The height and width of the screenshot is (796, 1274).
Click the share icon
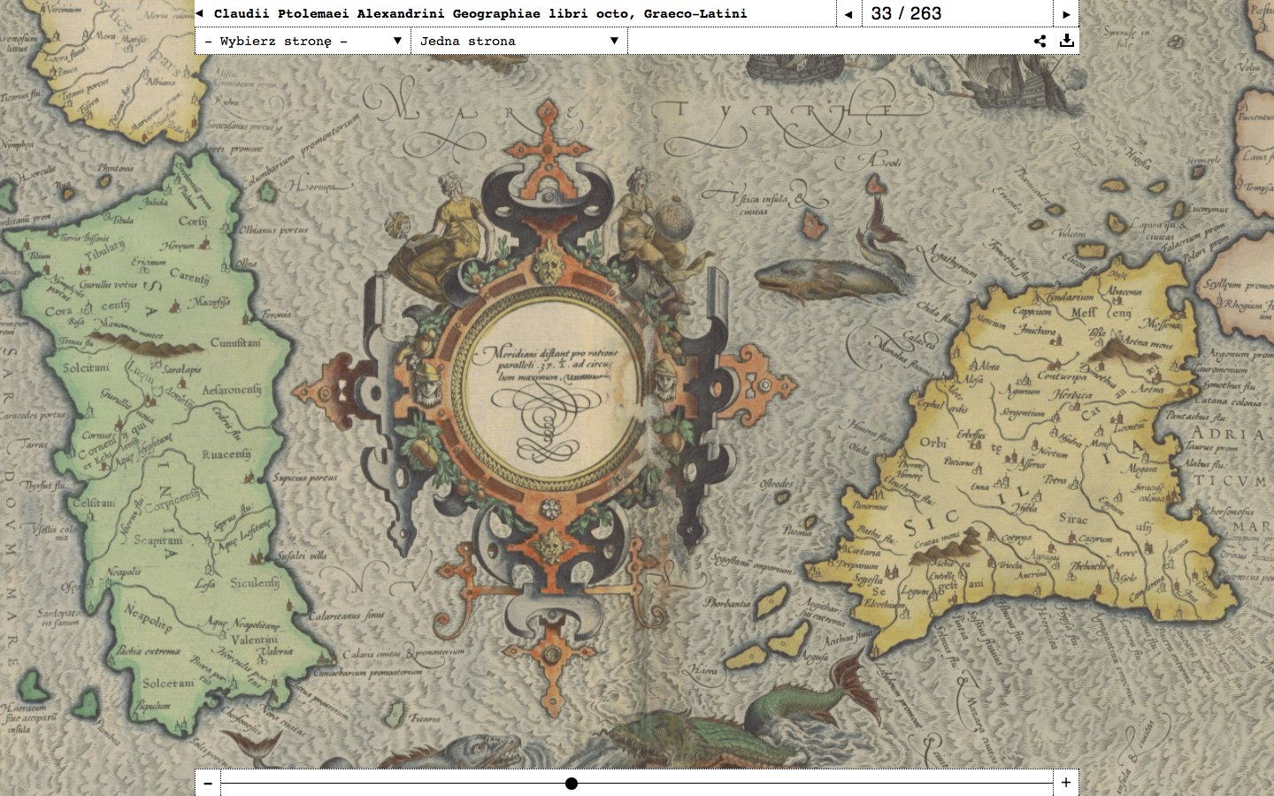coord(1040,41)
